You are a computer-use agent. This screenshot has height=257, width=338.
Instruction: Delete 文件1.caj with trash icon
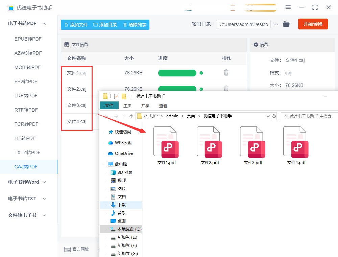click(226, 72)
